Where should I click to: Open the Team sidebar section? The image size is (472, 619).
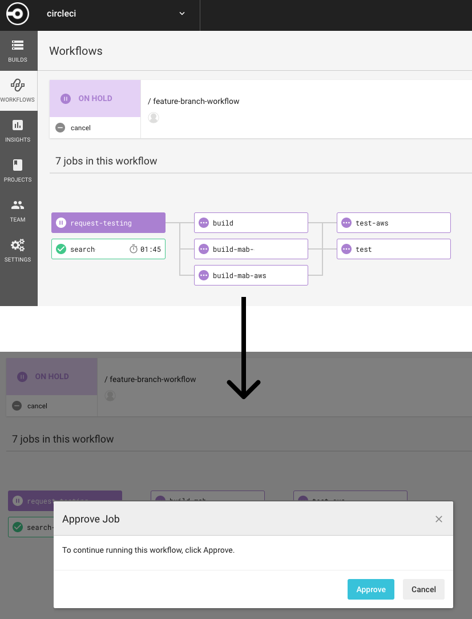(x=18, y=210)
